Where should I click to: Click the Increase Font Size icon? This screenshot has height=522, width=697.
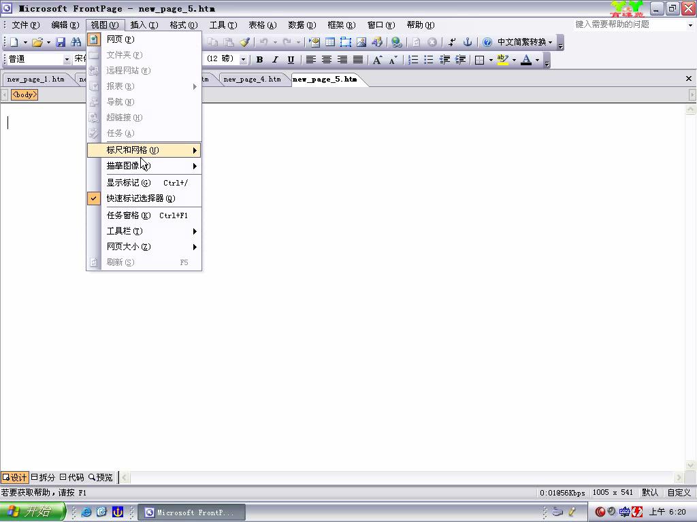click(377, 60)
